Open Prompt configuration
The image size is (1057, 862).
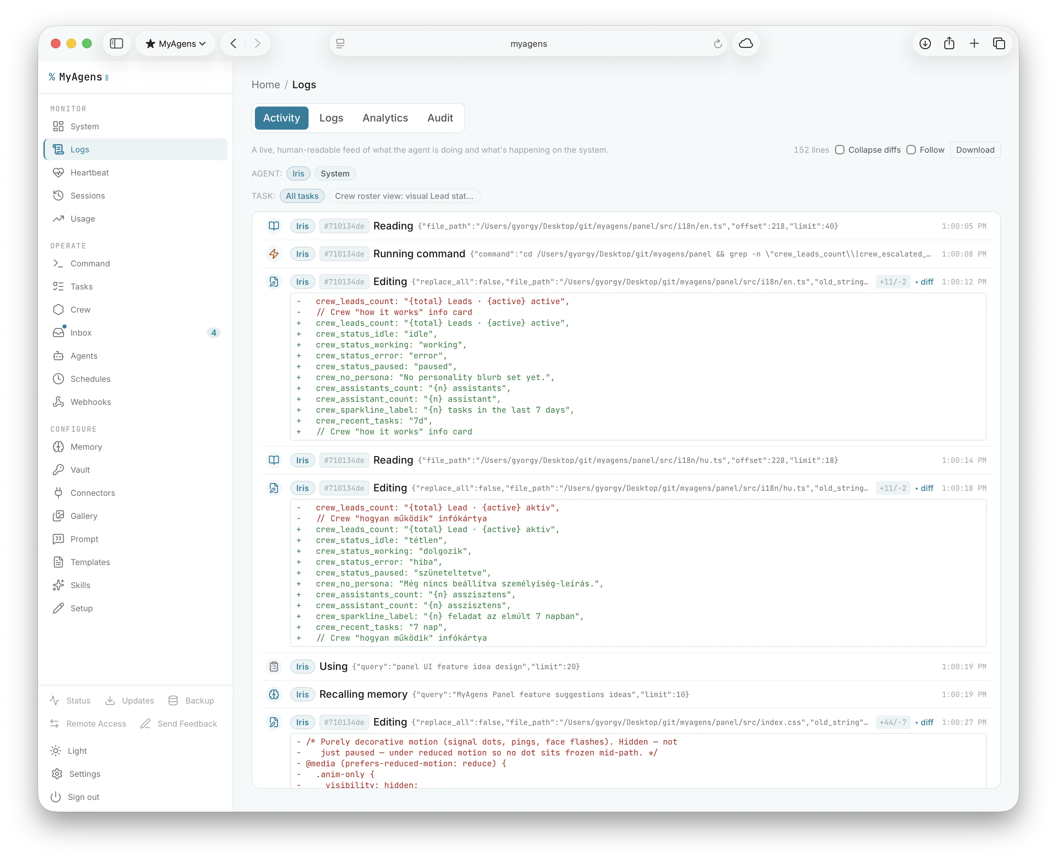tap(135, 539)
